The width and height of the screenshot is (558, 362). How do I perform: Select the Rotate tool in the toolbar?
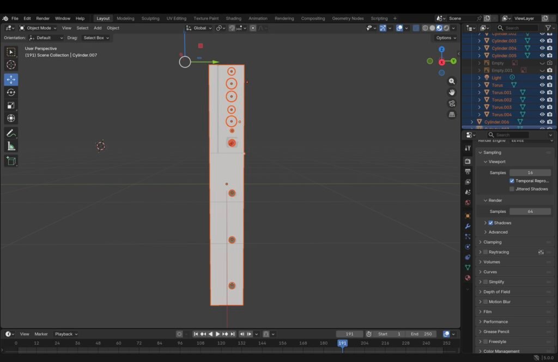[x=11, y=93]
